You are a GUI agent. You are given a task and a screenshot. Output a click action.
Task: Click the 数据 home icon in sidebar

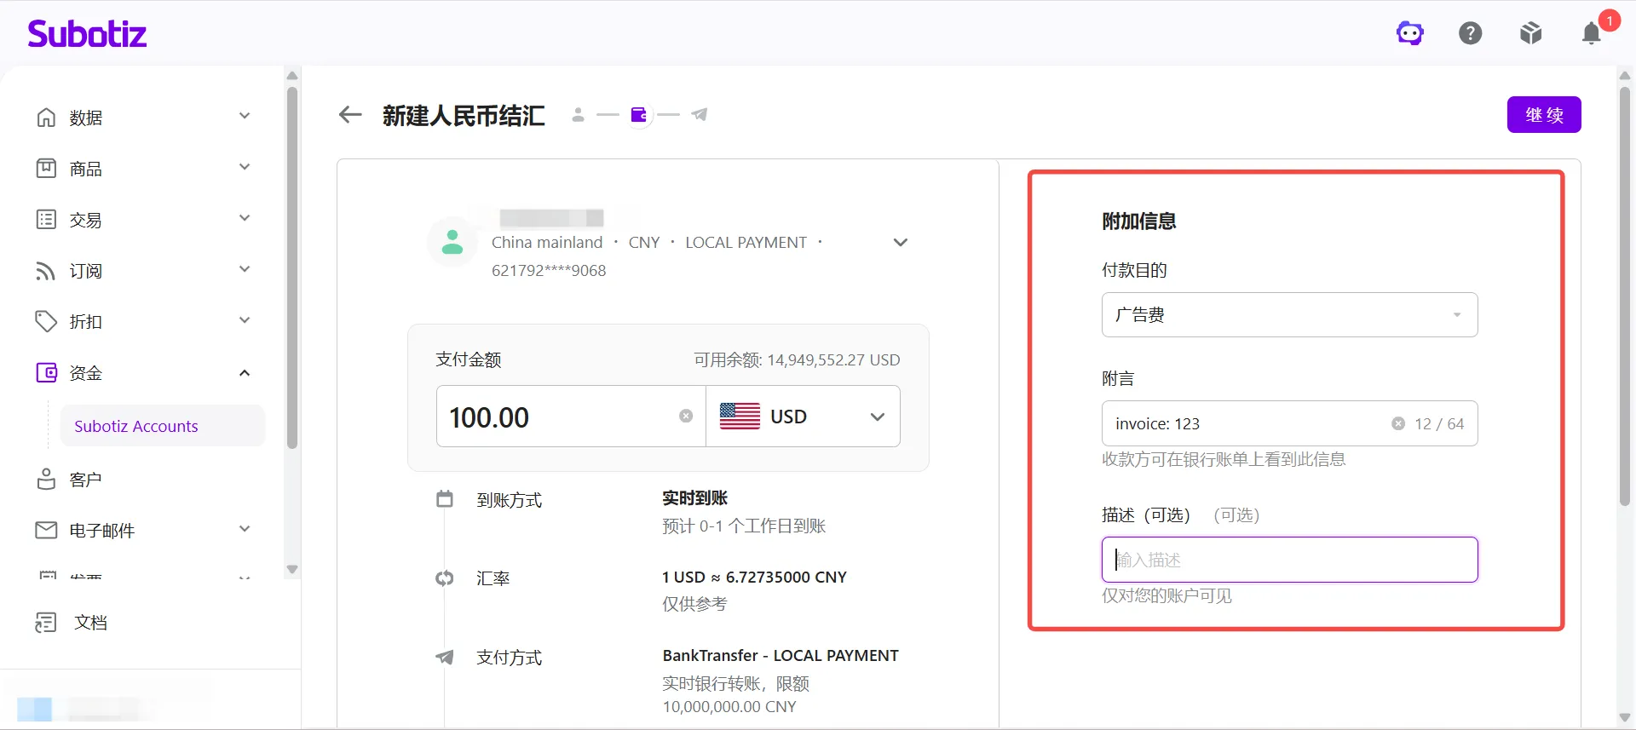pyautogui.click(x=46, y=117)
